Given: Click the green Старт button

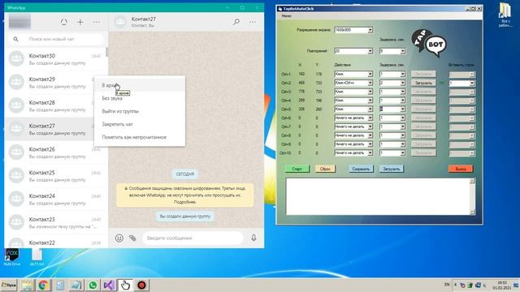Looking at the screenshot, I should pyautogui.click(x=297, y=169).
